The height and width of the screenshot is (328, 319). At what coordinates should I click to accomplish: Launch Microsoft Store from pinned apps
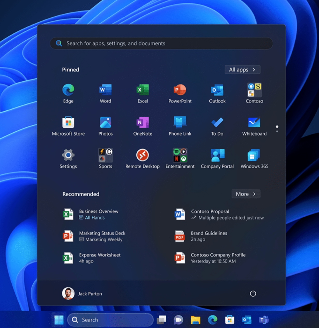(x=68, y=126)
